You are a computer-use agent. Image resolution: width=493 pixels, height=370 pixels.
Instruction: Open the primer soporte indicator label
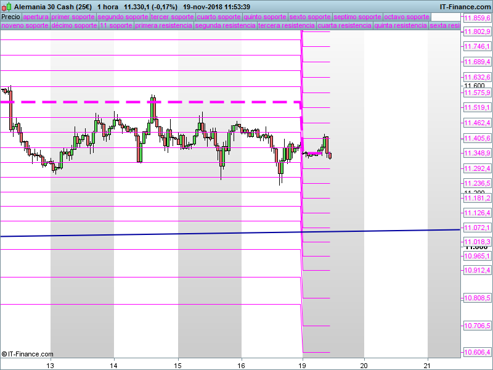click(x=73, y=17)
